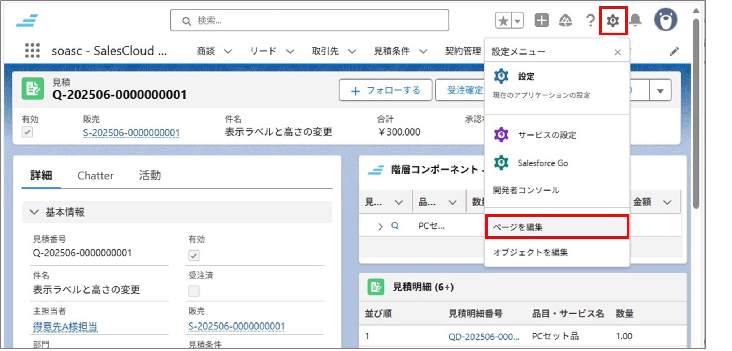Open the 金額 column dropdown
732x351 pixels.
coord(667,202)
